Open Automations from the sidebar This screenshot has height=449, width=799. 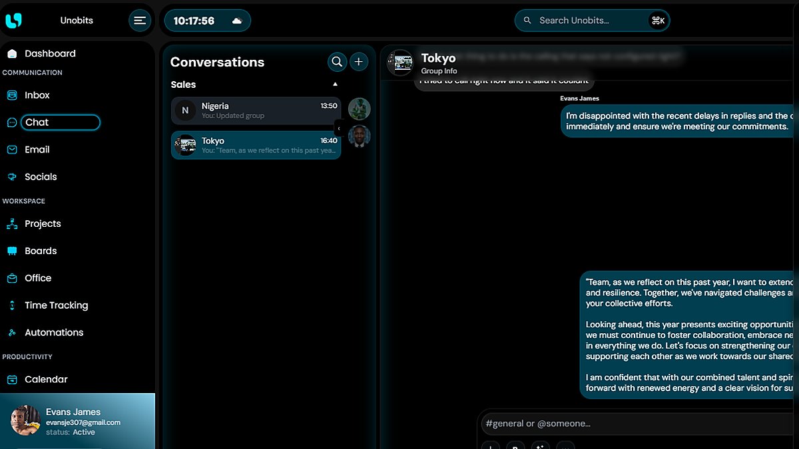[x=54, y=333]
